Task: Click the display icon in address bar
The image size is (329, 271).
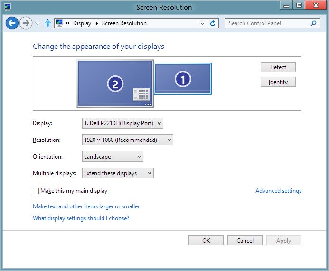Action: (x=59, y=23)
